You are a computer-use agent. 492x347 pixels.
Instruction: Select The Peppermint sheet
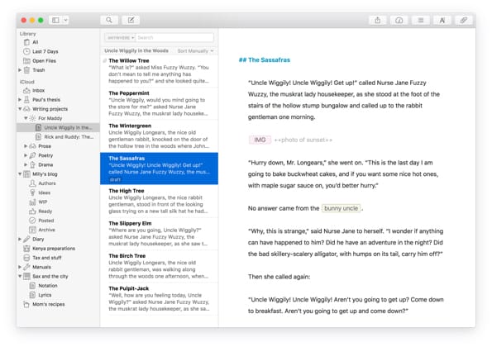(159, 103)
